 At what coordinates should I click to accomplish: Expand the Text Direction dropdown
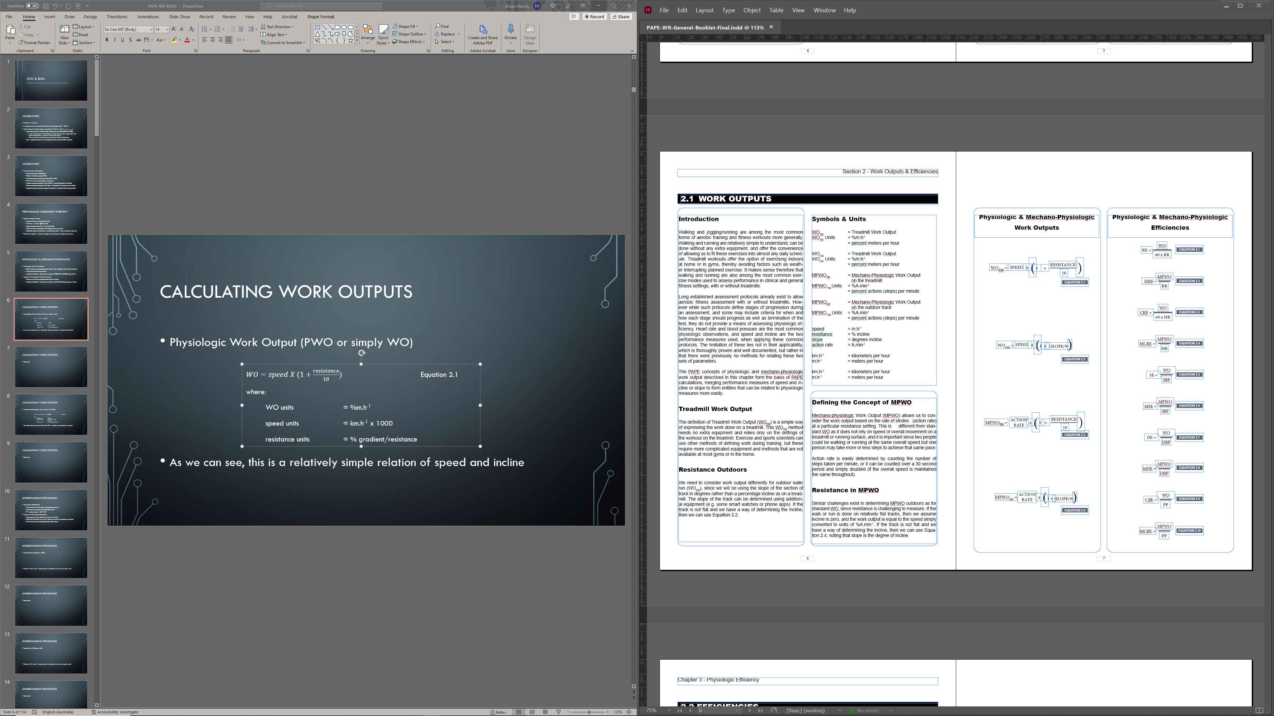277,27
